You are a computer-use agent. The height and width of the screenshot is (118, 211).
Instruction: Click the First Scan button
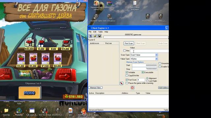point(129,43)
